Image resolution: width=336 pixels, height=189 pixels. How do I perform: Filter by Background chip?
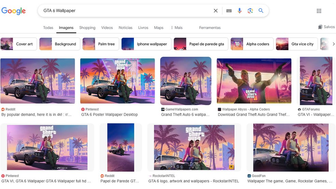[59, 44]
